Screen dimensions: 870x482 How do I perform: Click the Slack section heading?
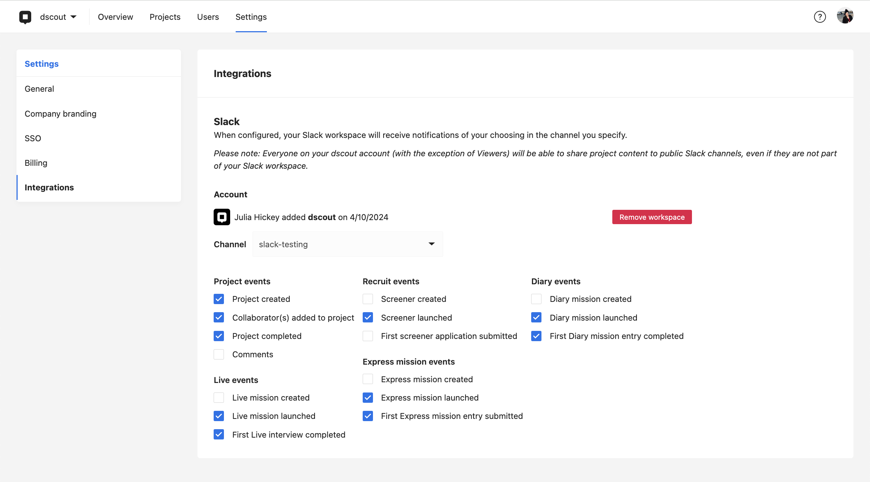pyautogui.click(x=226, y=121)
